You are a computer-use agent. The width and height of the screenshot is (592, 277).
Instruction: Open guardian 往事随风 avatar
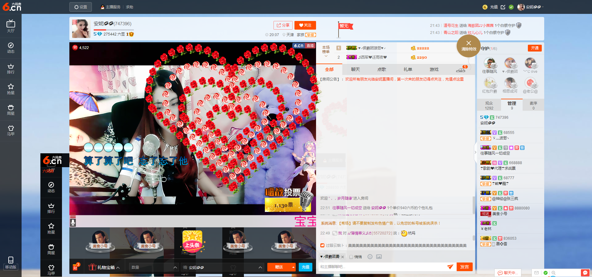click(x=490, y=63)
